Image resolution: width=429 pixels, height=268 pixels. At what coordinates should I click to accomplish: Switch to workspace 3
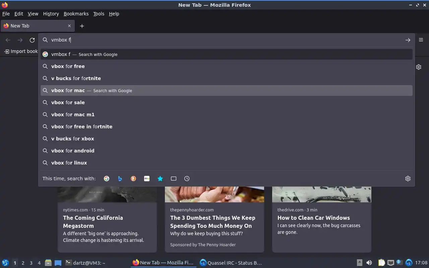[x=31, y=263]
